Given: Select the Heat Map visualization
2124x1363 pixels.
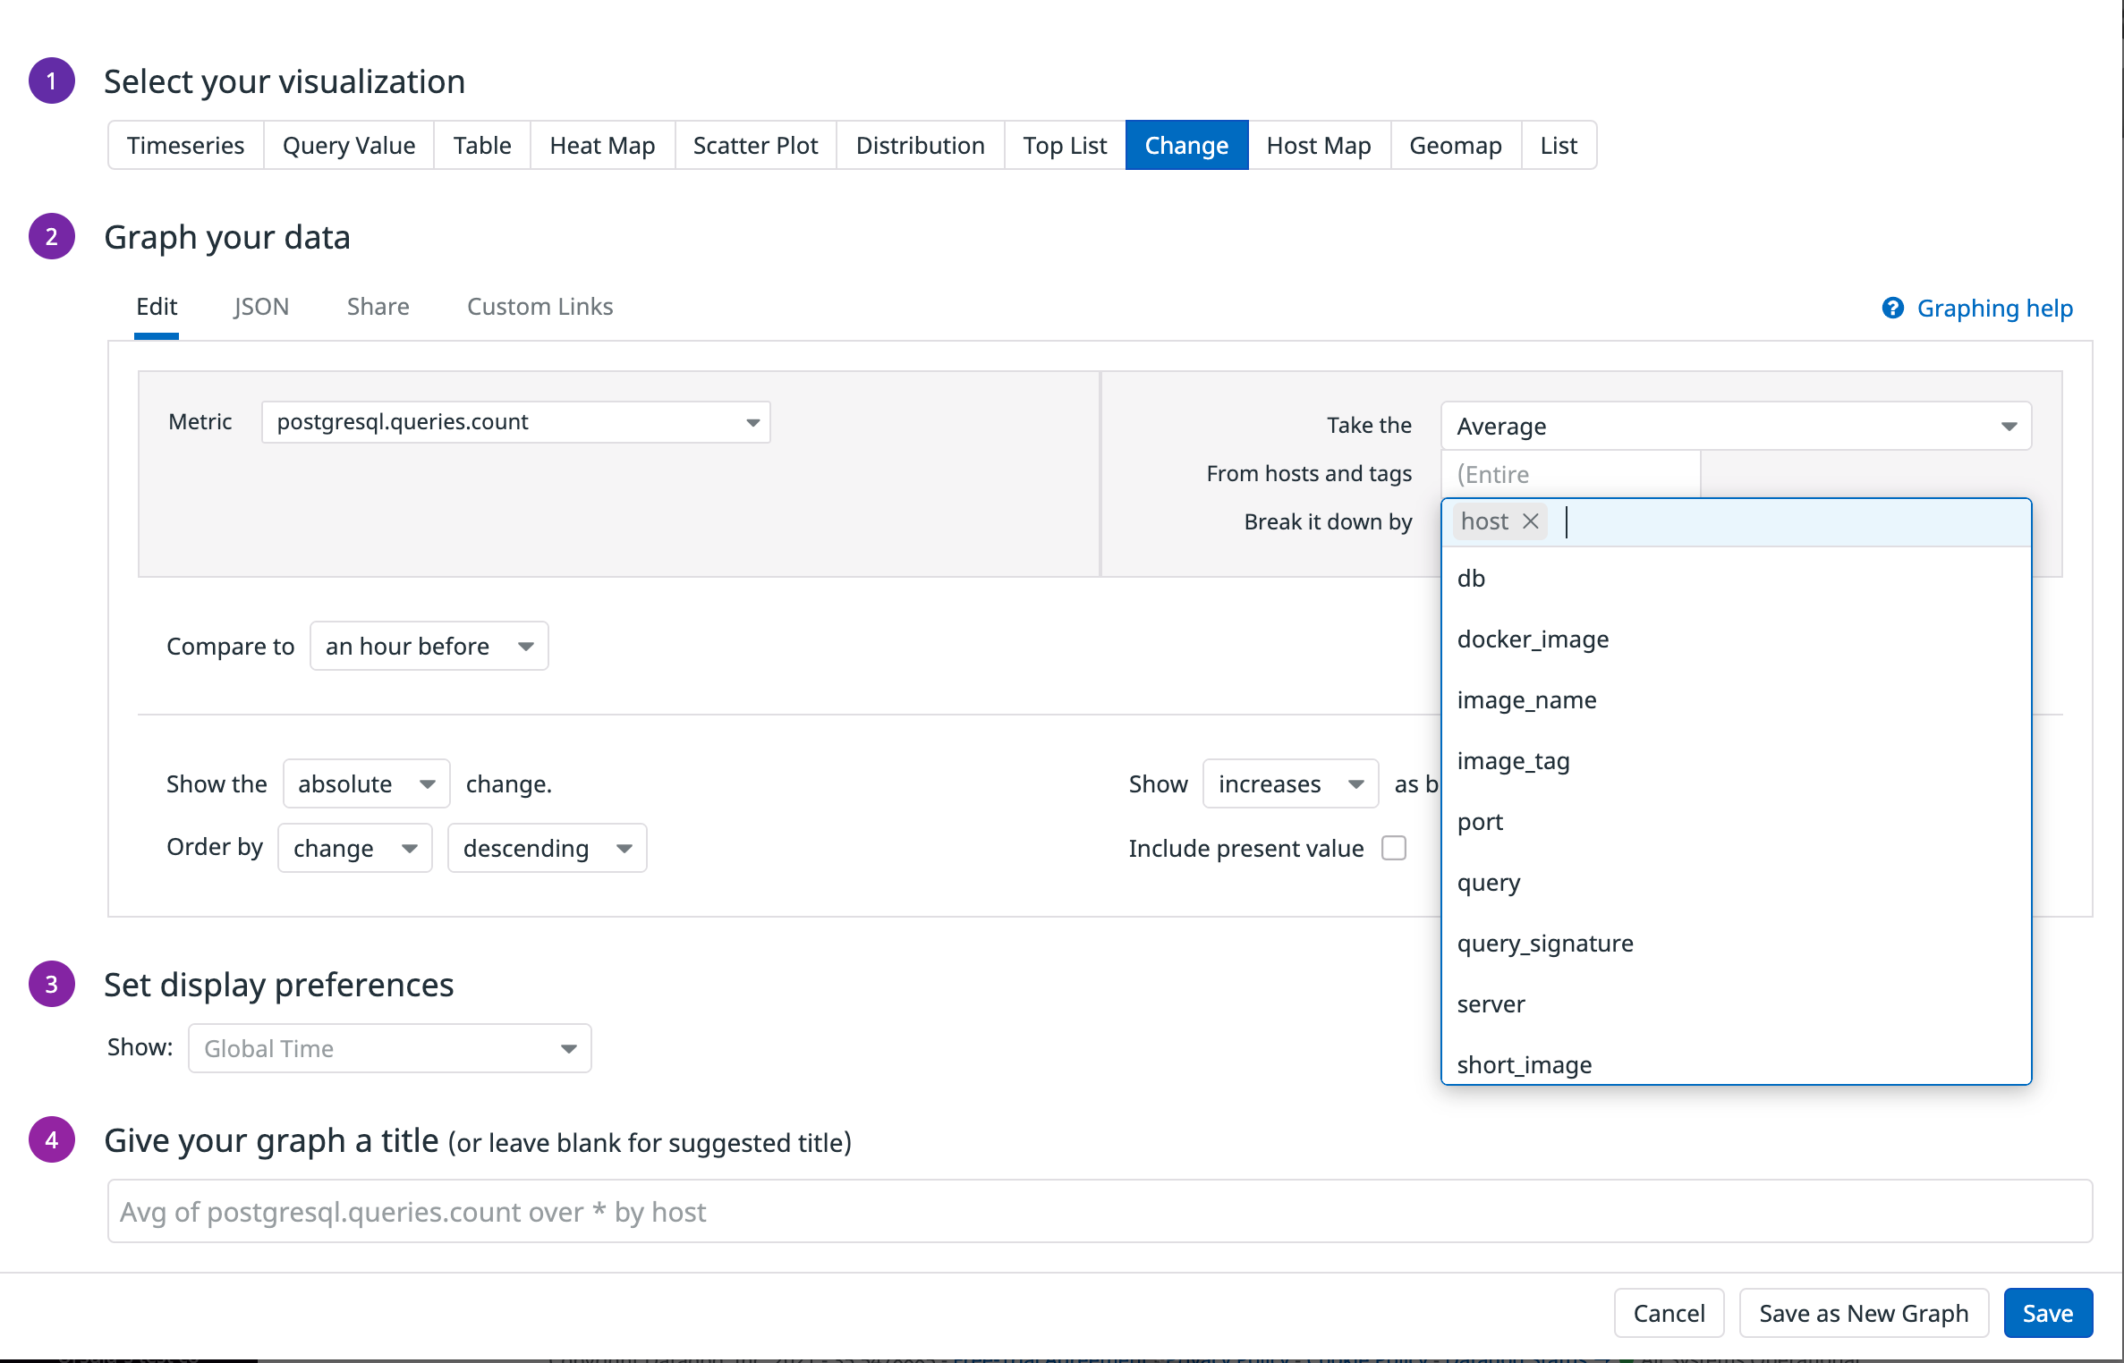Looking at the screenshot, I should (x=601, y=144).
